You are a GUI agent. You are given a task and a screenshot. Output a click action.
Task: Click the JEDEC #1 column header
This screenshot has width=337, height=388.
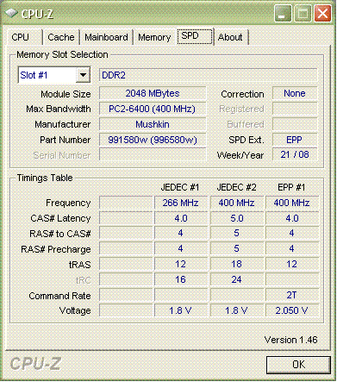click(180, 187)
